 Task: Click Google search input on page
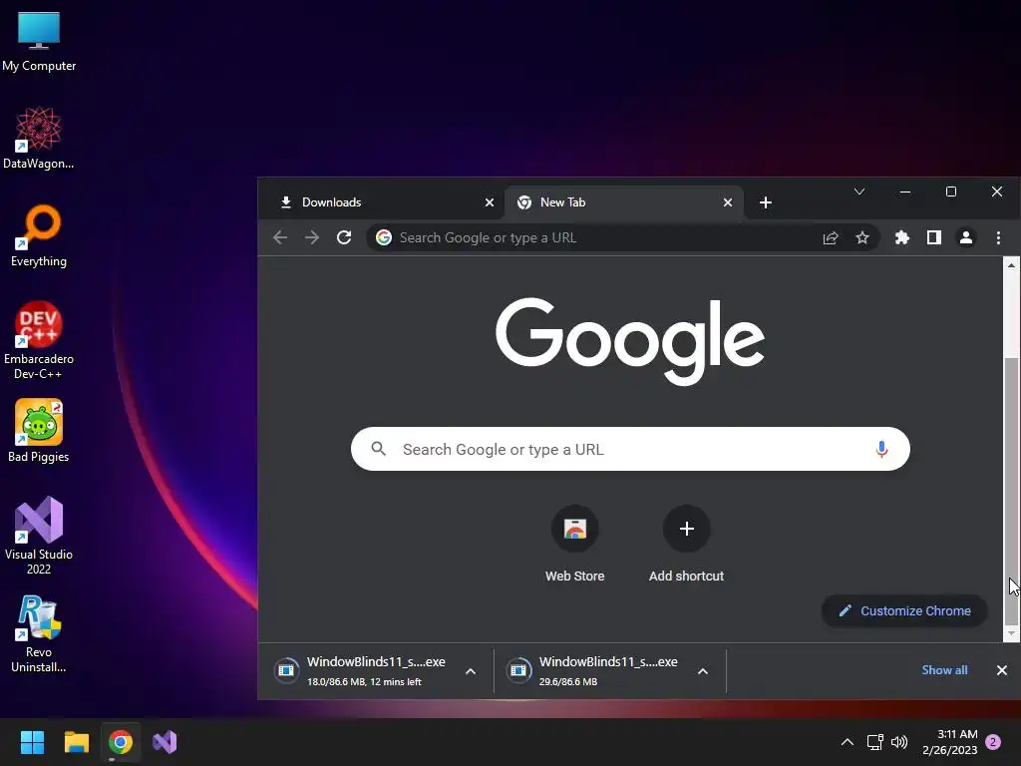630,449
